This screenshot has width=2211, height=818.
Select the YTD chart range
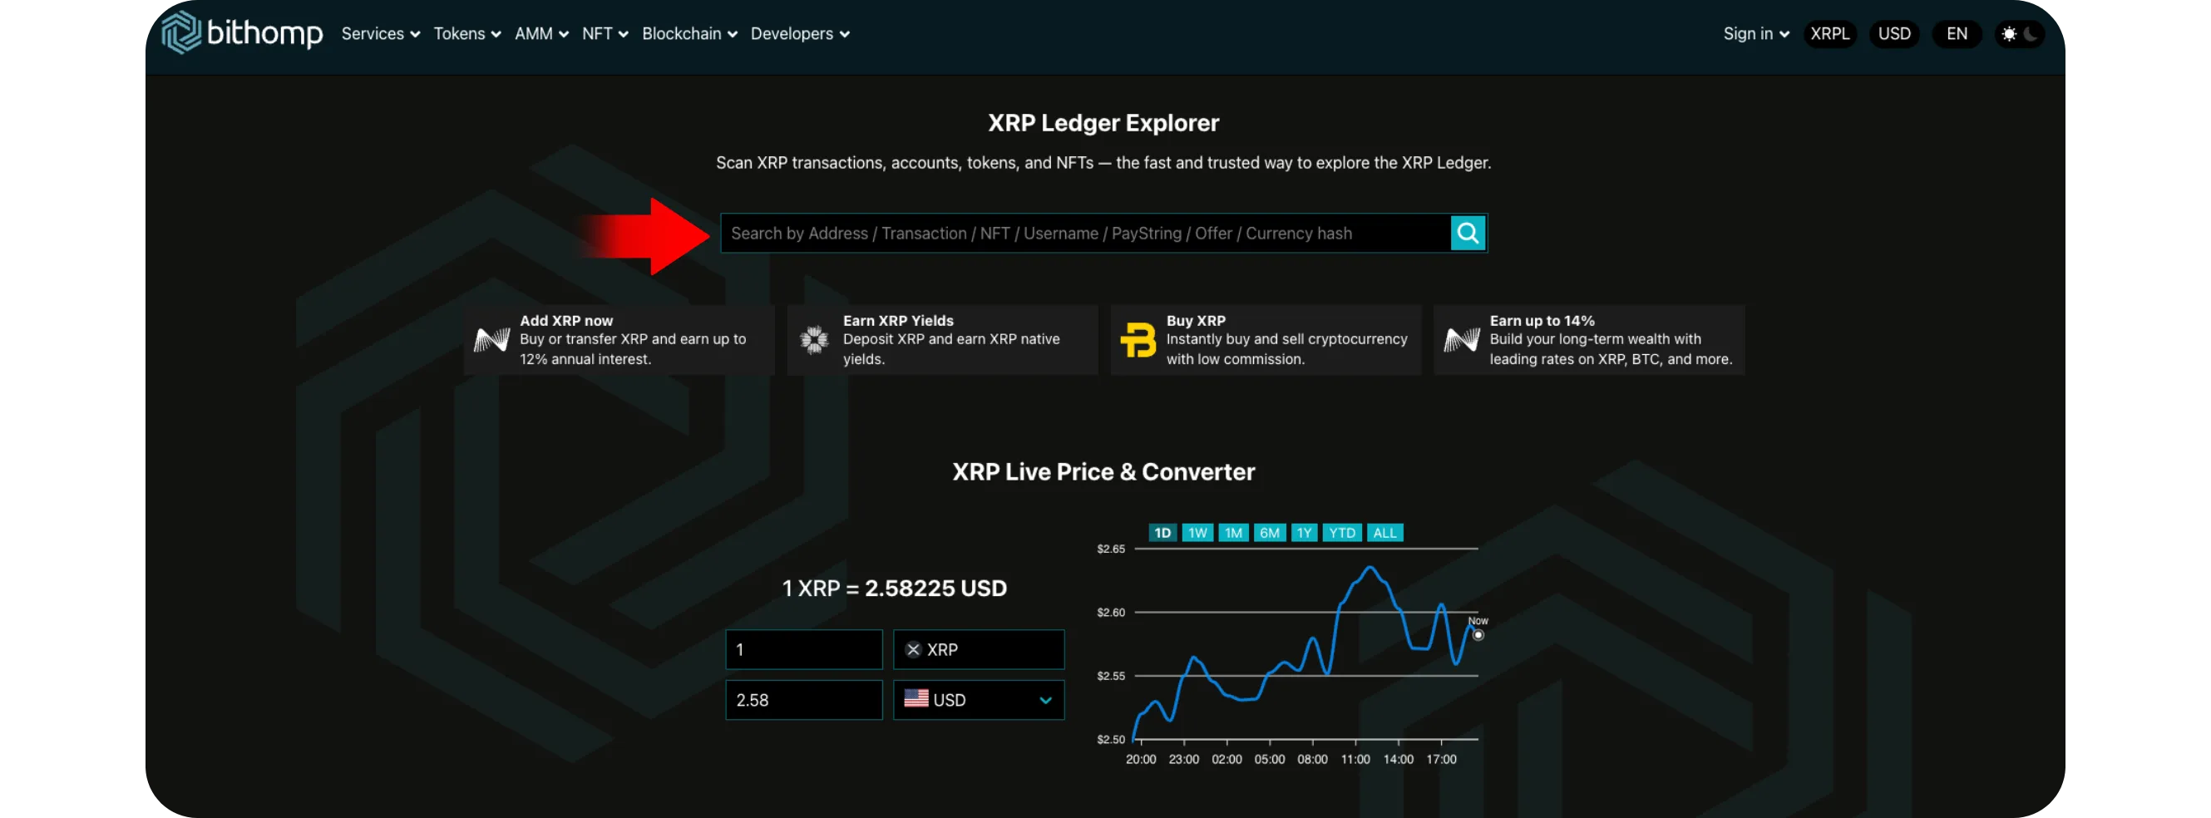coord(1341,533)
